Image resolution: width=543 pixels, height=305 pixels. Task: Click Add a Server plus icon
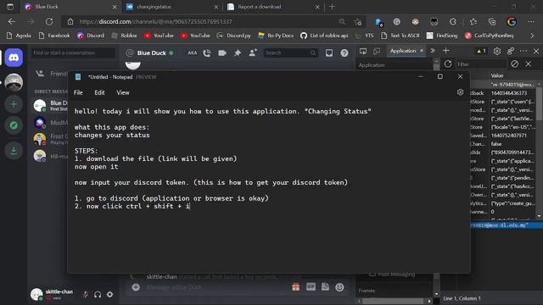(14, 104)
